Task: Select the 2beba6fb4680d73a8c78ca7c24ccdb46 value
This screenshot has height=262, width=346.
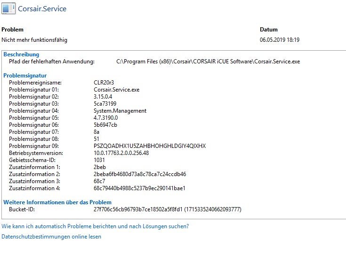Action: click(140, 174)
